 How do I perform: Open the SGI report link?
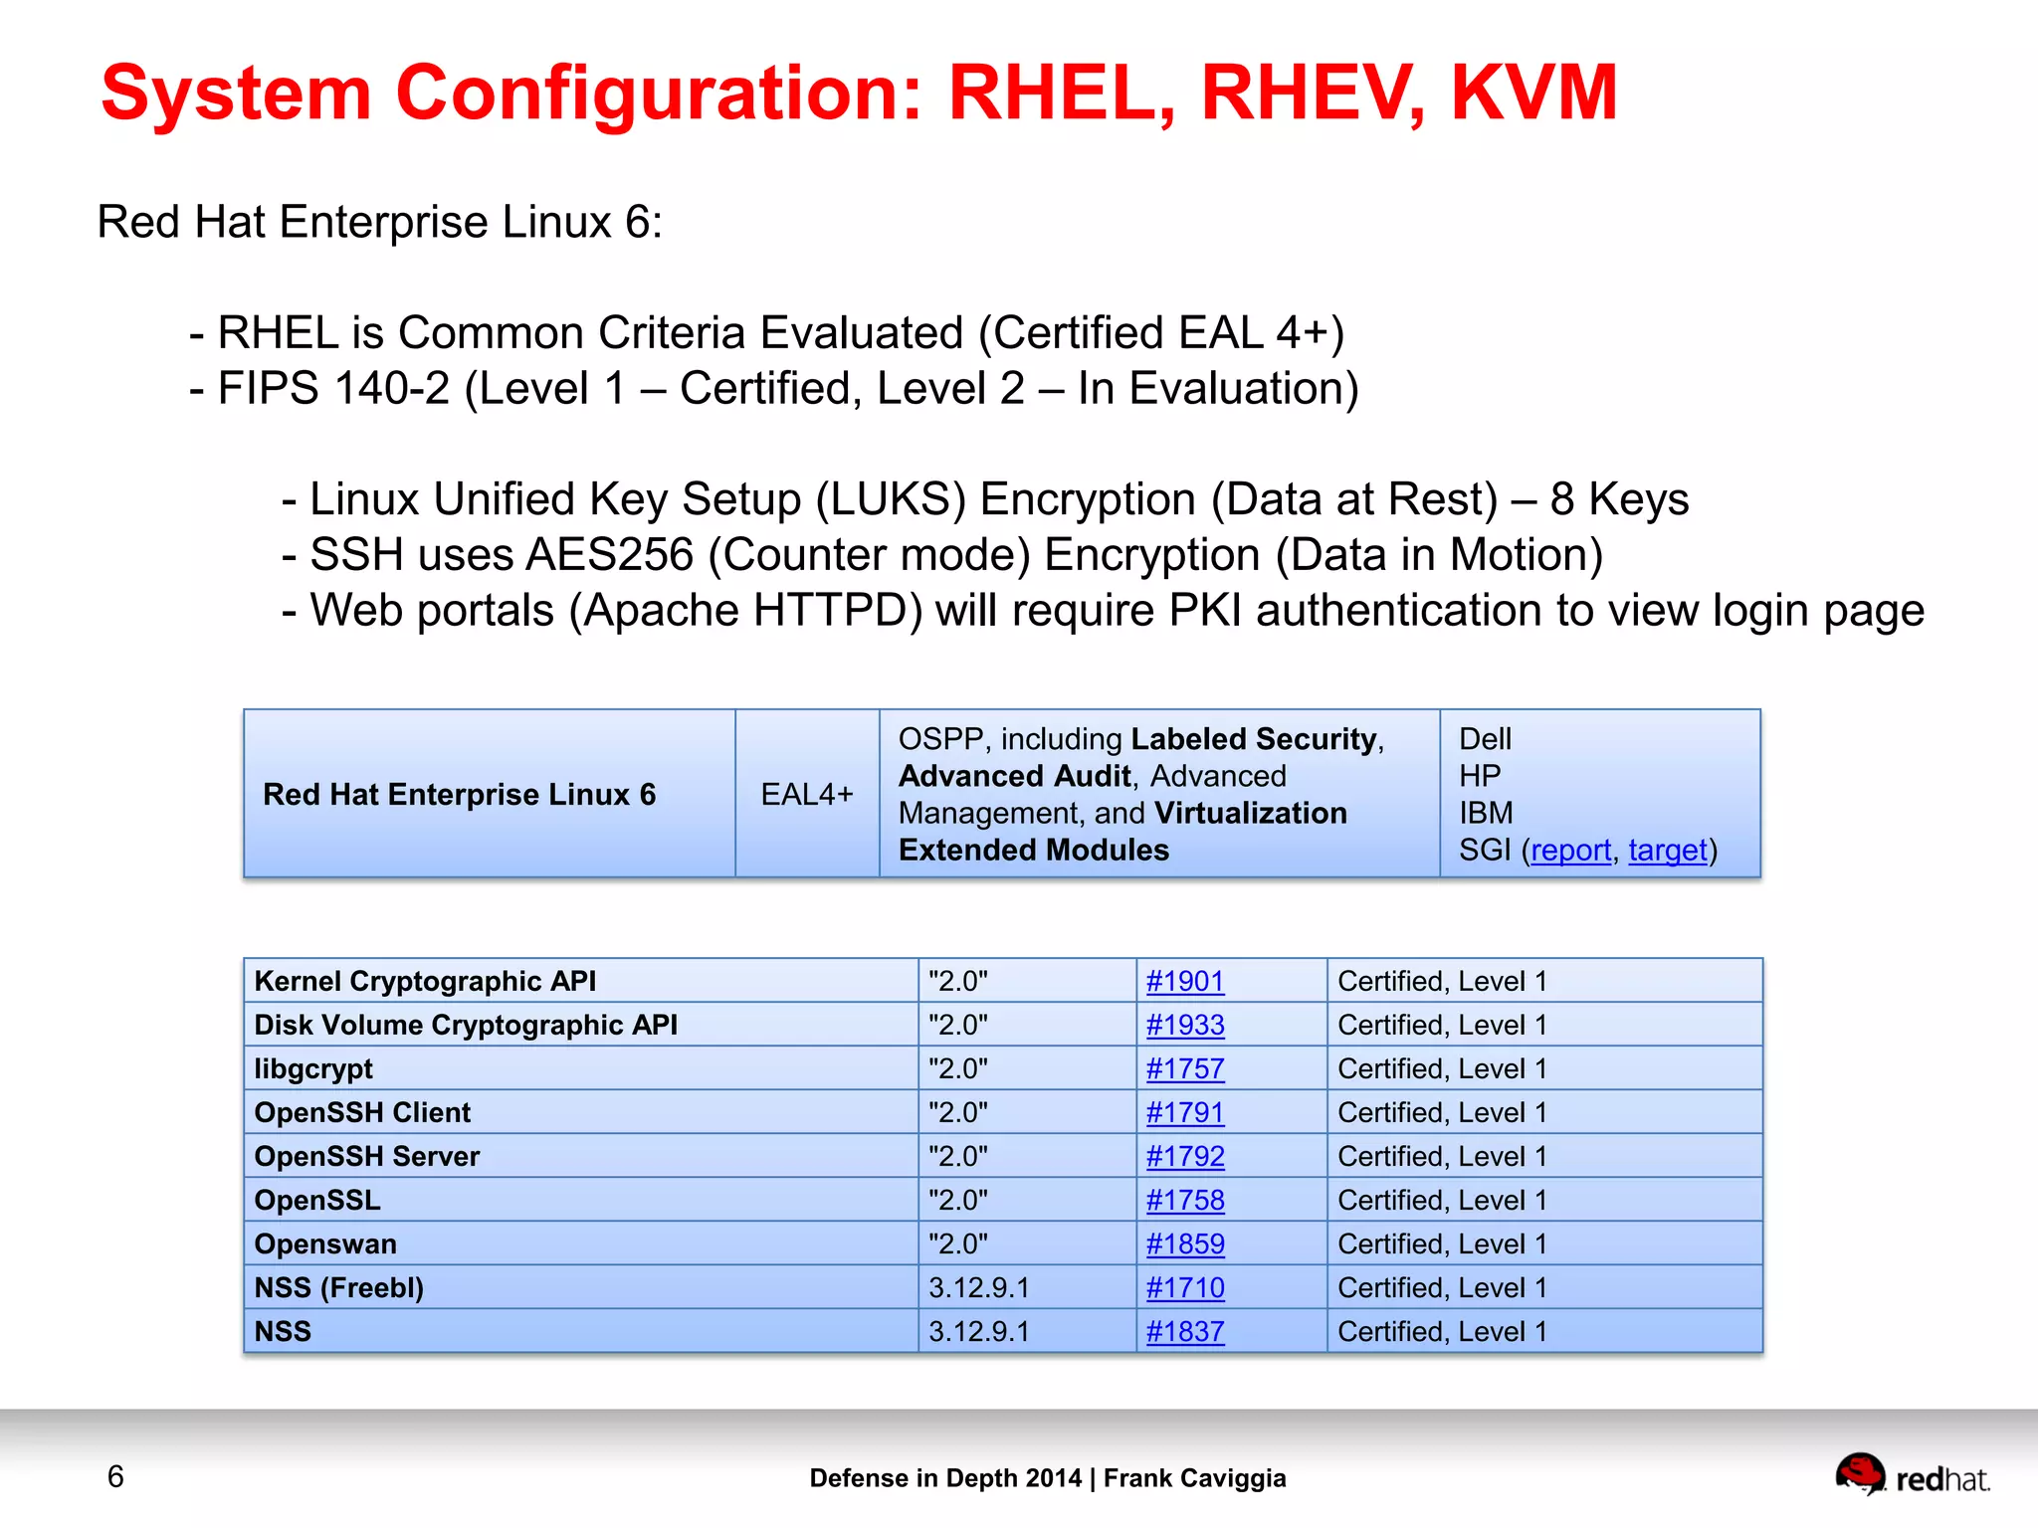[x=1570, y=851]
